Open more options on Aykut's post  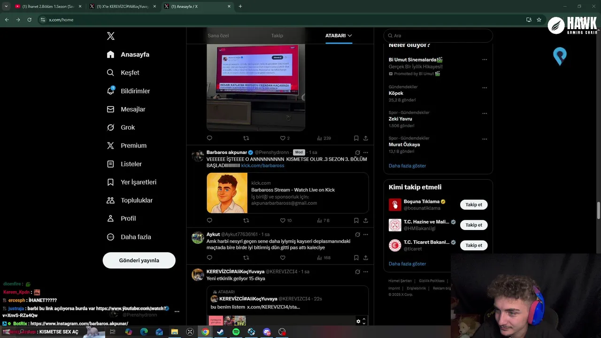(x=366, y=234)
